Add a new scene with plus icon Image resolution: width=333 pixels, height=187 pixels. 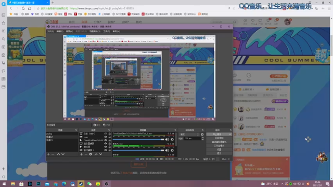[x=48, y=154]
